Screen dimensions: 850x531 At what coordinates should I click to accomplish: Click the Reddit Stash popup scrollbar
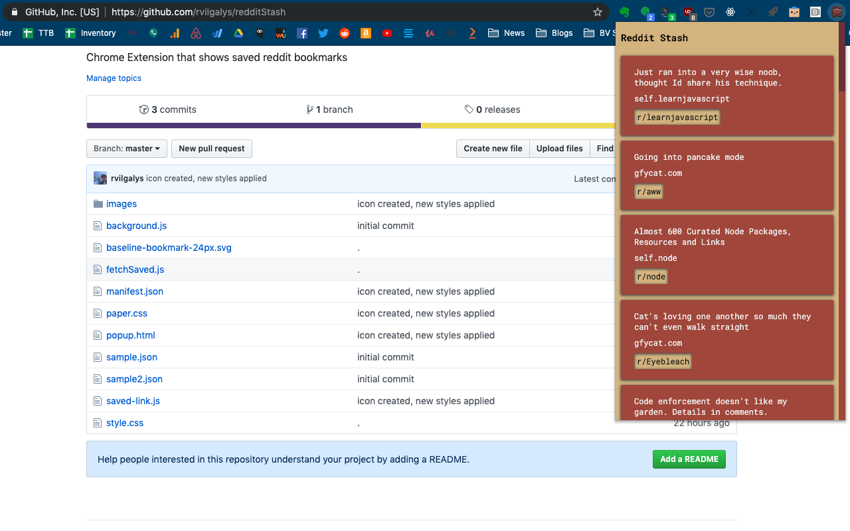tap(842, 58)
